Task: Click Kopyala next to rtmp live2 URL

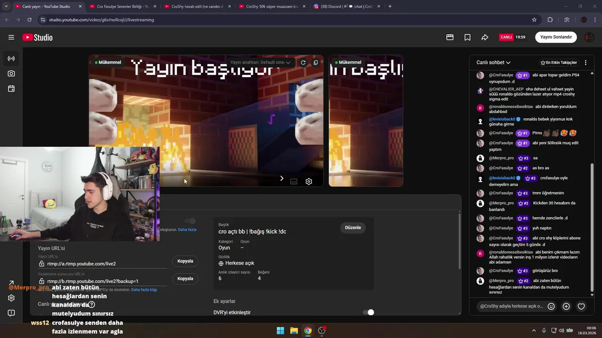Action: (185, 261)
